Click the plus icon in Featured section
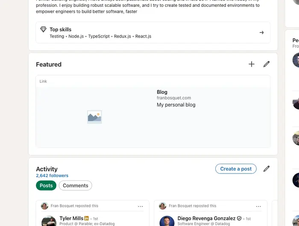 252,64
